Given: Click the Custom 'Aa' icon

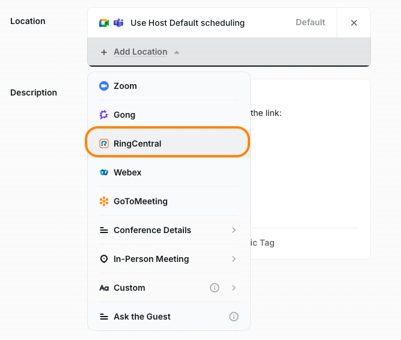Looking at the screenshot, I should tap(104, 288).
